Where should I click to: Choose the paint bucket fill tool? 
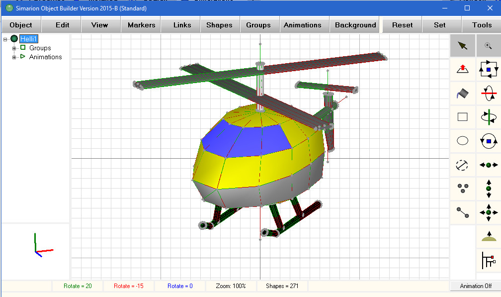tap(462, 93)
